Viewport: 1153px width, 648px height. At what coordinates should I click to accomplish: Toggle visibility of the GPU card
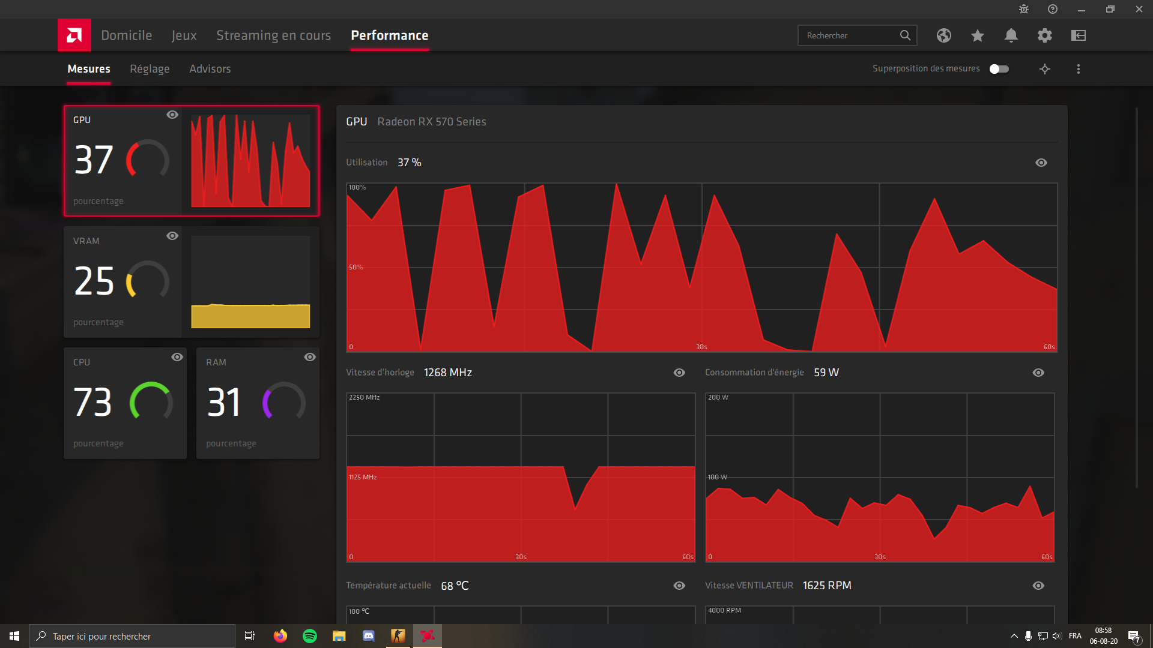(x=172, y=115)
